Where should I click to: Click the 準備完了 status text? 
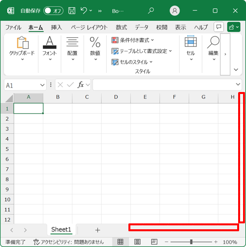pos(15,242)
